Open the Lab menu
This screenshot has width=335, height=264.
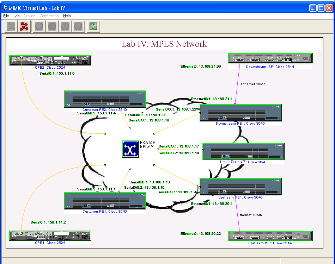point(16,16)
